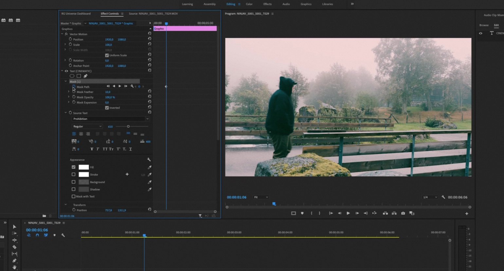Viewport: 504px width, 271px height.
Task: Check the Mask with Text option
Action: click(x=73, y=196)
